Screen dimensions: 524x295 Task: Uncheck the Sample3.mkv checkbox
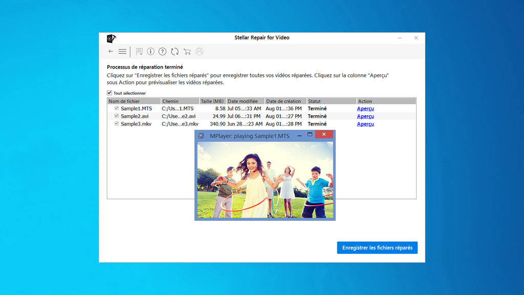point(116,124)
